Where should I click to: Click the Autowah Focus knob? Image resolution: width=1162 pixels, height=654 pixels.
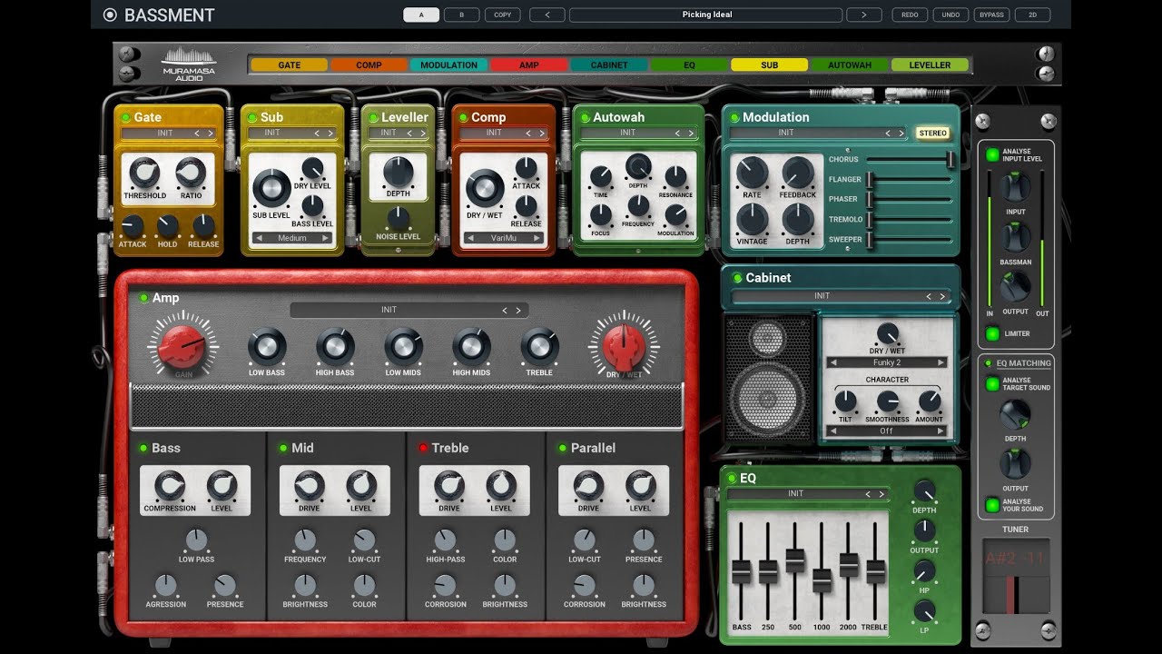coord(601,215)
